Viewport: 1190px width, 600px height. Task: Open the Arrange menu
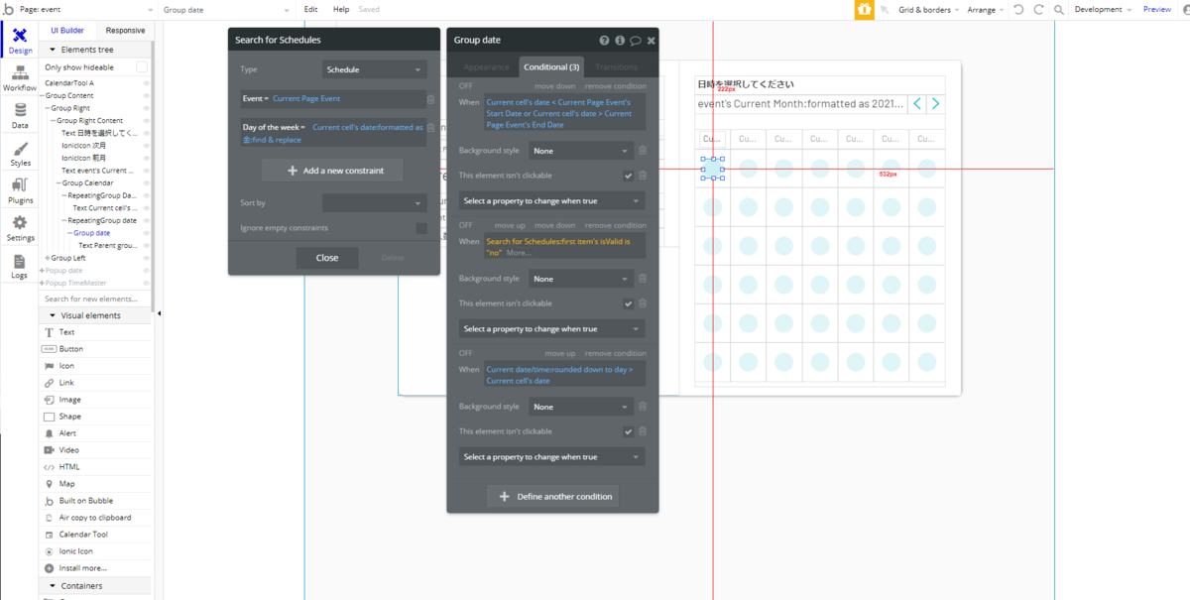click(x=985, y=10)
